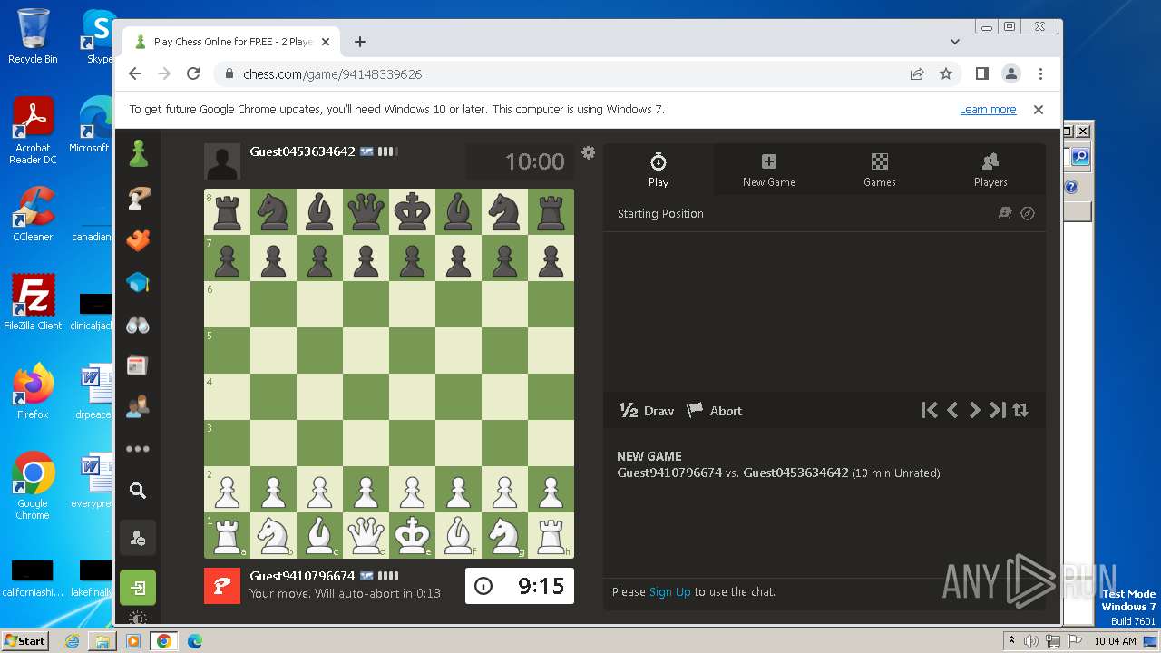Click the green log in arrow button
The image size is (1161, 653).
138,588
